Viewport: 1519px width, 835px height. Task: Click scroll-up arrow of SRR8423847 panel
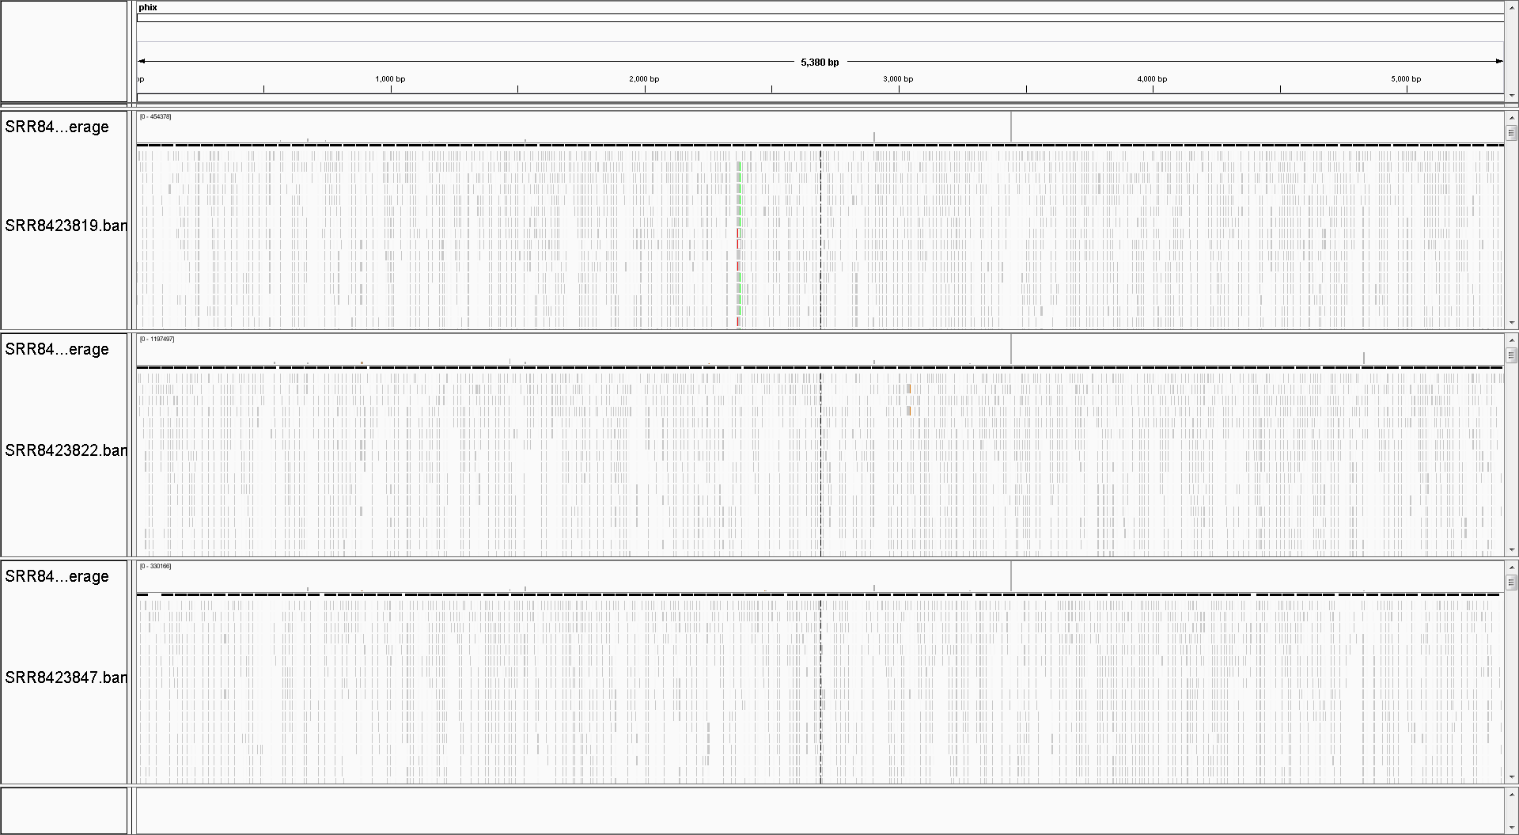[1512, 566]
